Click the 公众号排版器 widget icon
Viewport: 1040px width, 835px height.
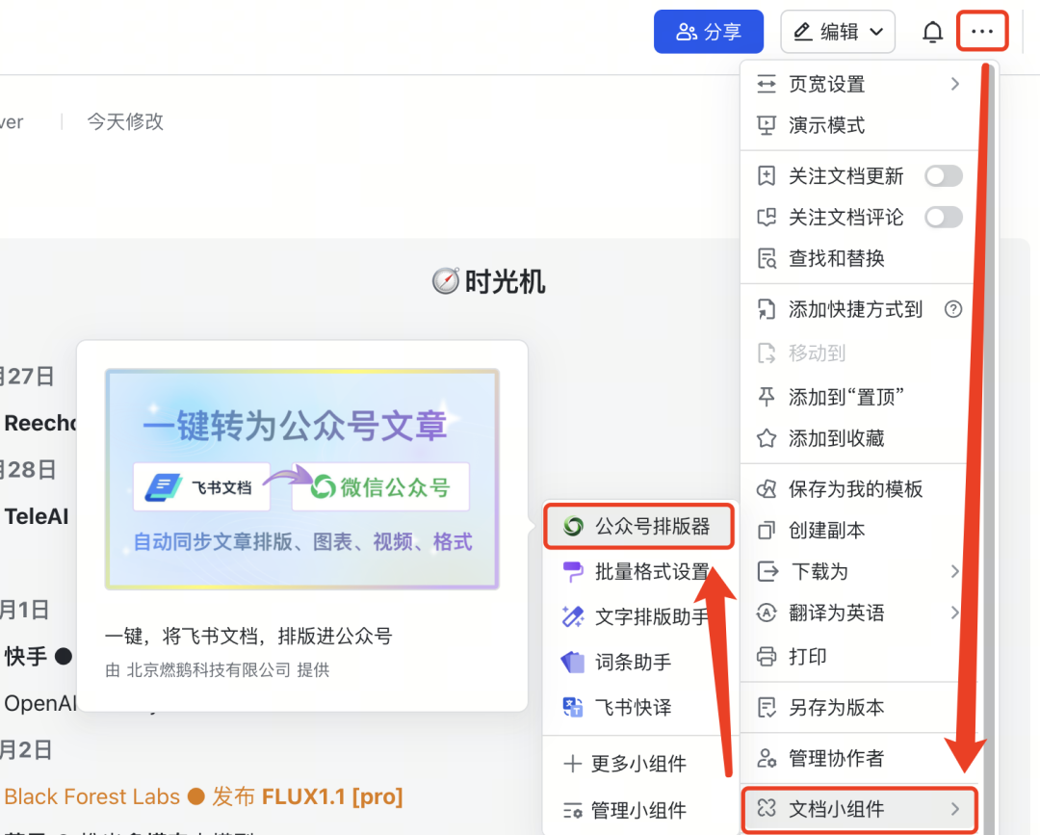coord(573,526)
